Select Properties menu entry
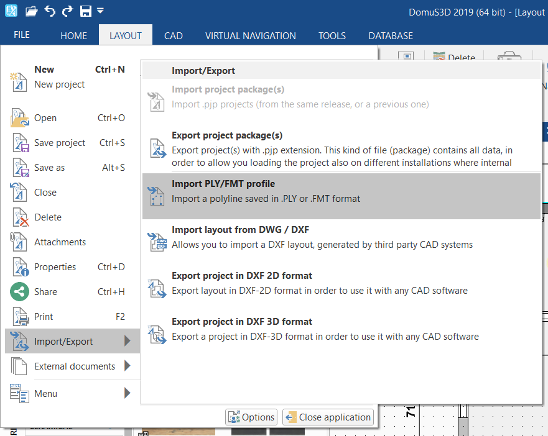 point(72,267)
